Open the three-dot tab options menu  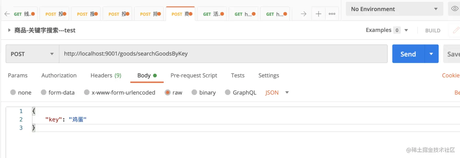(332, 14)
